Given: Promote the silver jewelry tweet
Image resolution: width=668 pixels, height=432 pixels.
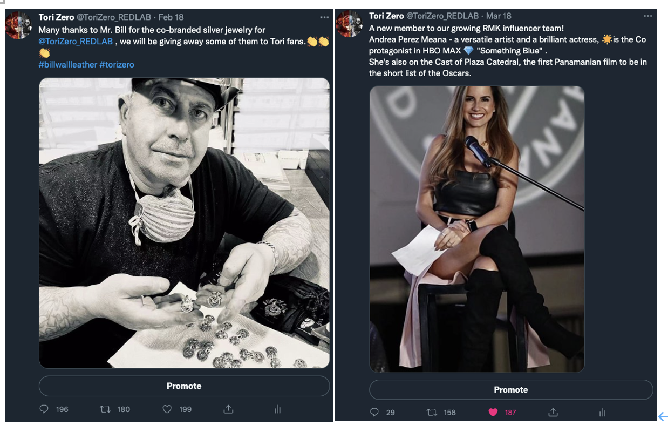Looking at the screenshot, I should click(x=184, y=386).
